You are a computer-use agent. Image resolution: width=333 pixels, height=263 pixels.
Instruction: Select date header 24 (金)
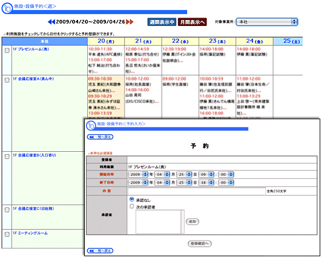point(254,41)
